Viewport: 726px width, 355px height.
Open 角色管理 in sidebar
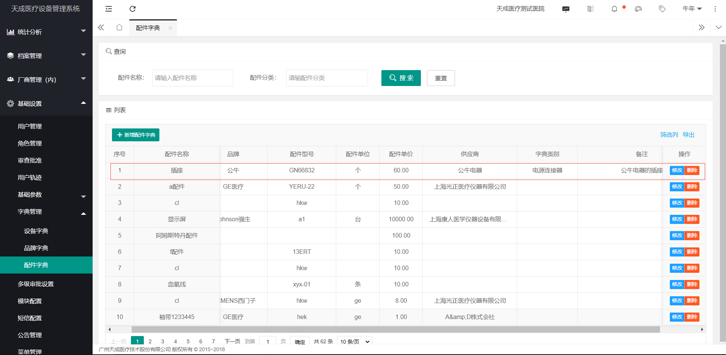[30, 143]
